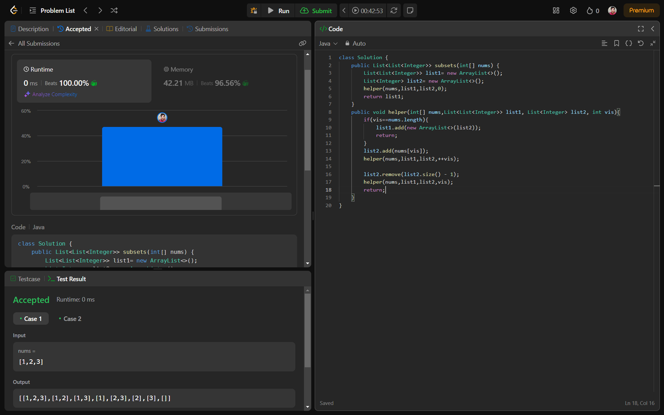Click the green 'Accepted' result heading

pyautogui.click(x=32, y=300)
